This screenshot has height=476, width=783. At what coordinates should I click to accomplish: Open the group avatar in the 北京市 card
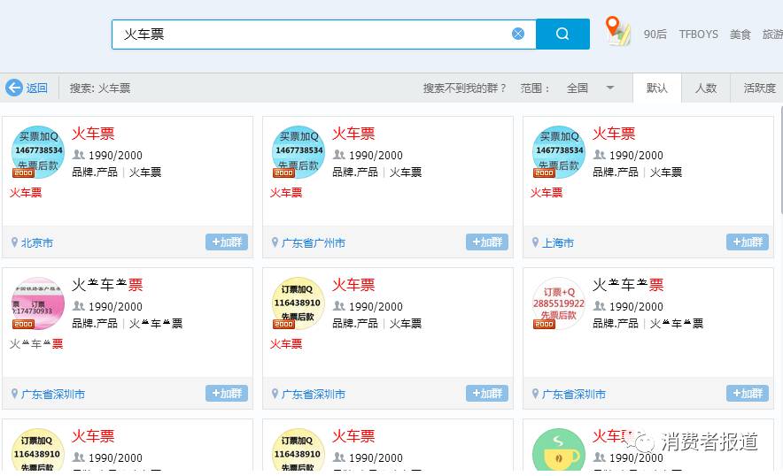click(x=38, y=152)
